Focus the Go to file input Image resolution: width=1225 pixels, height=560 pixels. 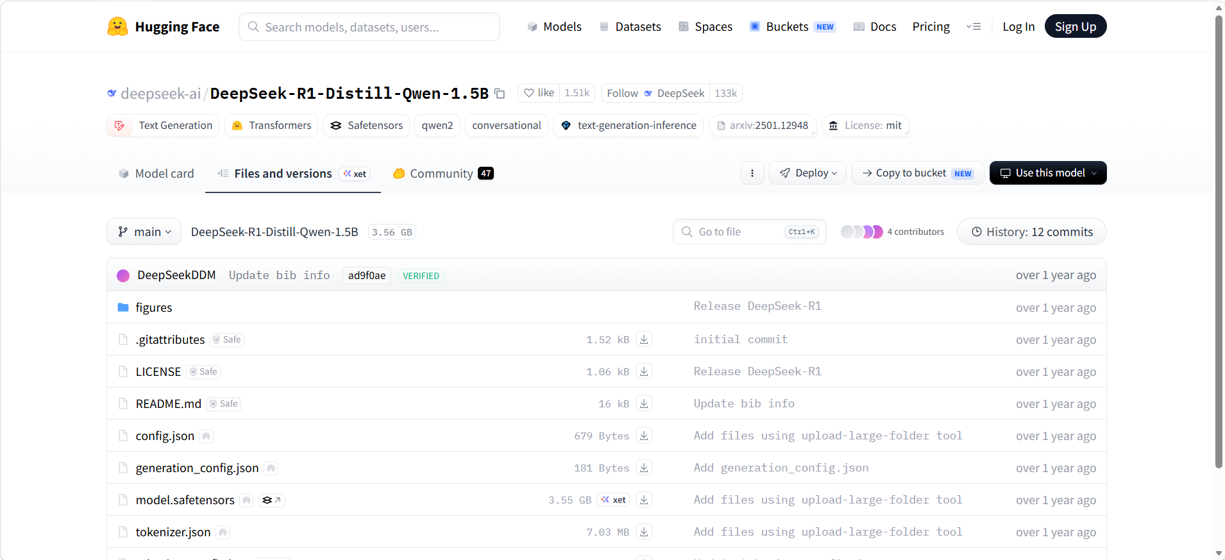(750, 232)
